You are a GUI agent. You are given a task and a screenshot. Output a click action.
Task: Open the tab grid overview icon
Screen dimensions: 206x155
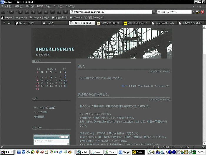9,23
